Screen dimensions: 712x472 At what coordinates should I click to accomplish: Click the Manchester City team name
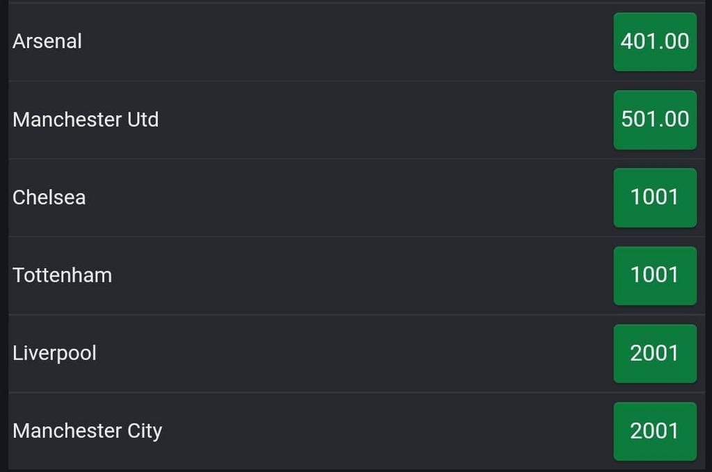pyautogui.click(x=87, y=431)
